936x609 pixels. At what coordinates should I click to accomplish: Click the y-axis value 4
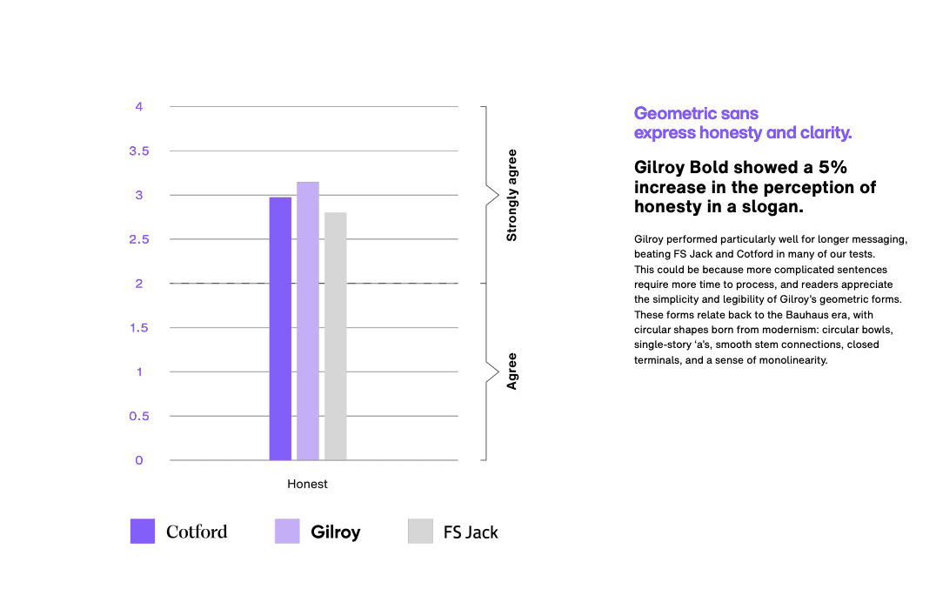pos(138,107)
